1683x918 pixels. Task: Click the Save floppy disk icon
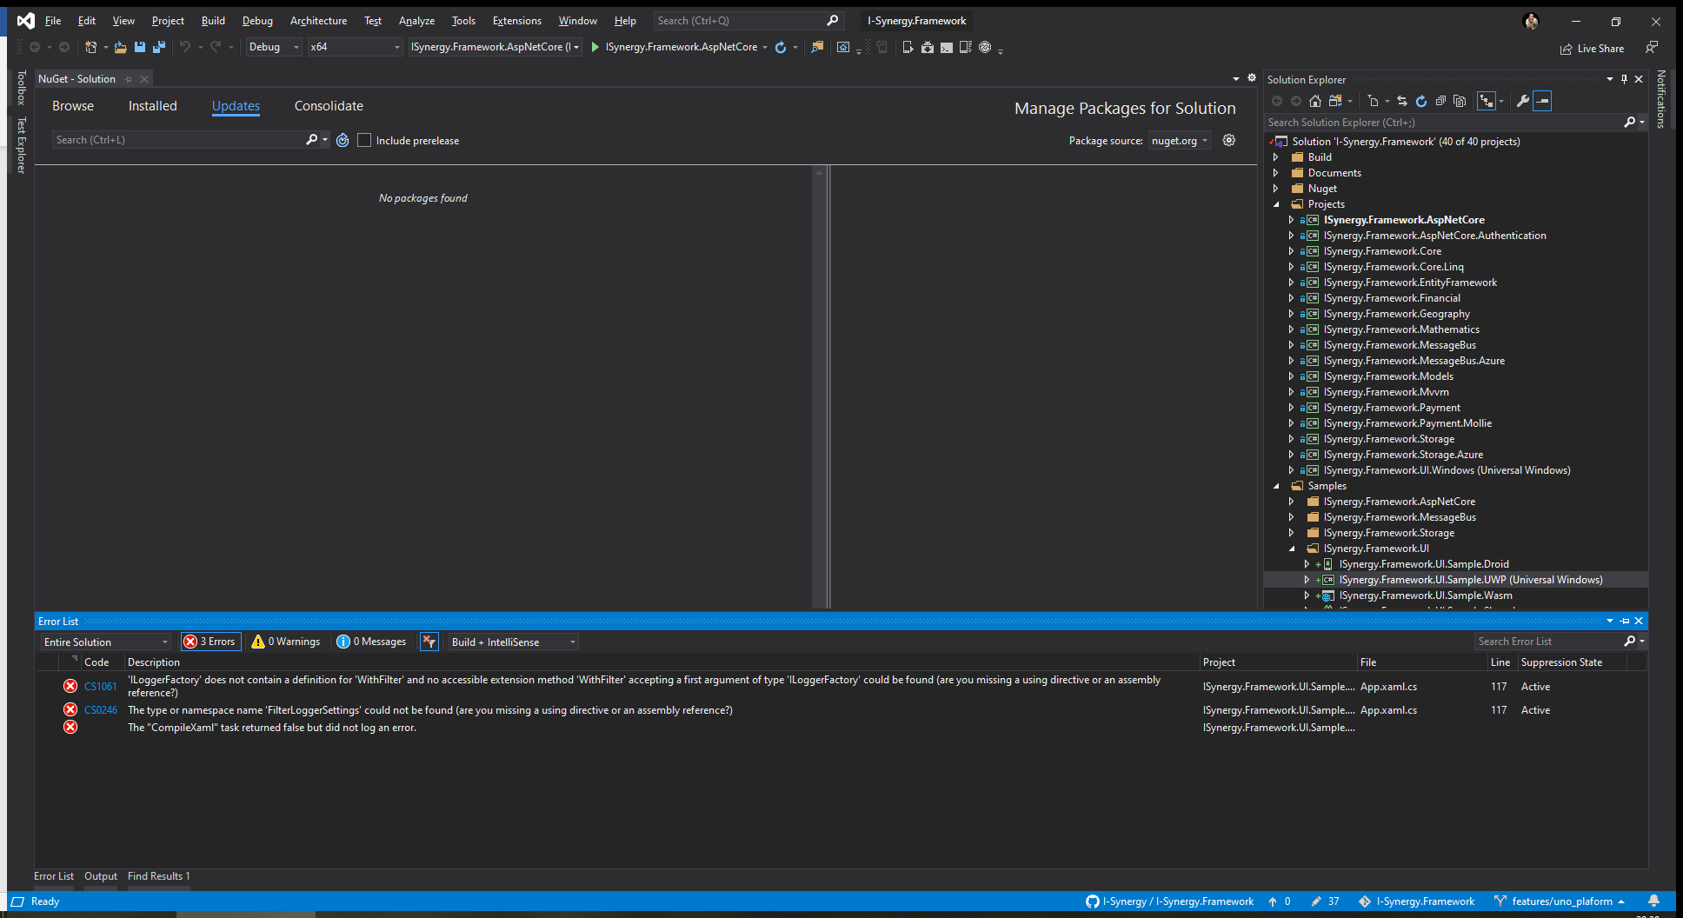[x=140, y=47]
